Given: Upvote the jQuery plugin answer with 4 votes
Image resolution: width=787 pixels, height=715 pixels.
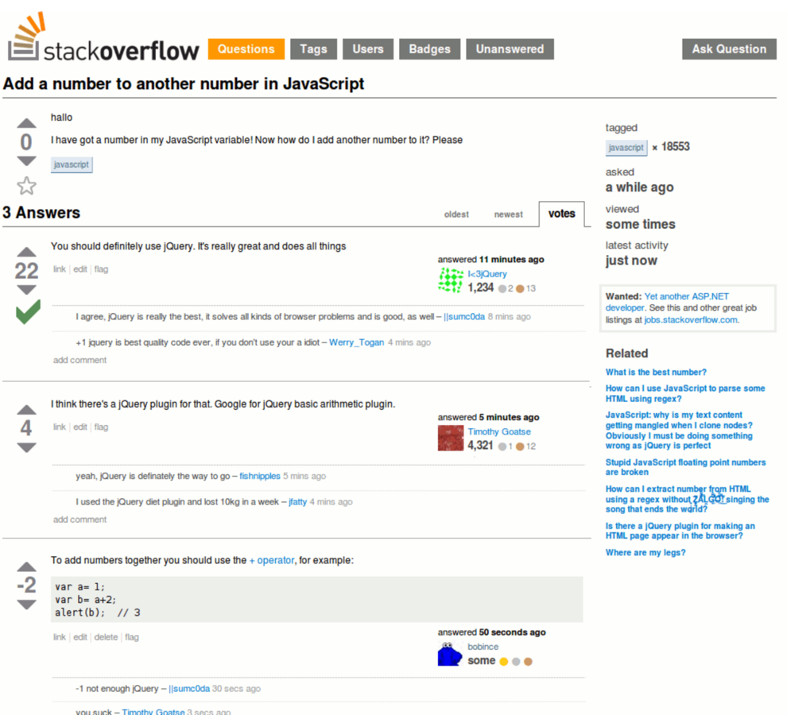Looking at the screenshot, I should point(26,409).
